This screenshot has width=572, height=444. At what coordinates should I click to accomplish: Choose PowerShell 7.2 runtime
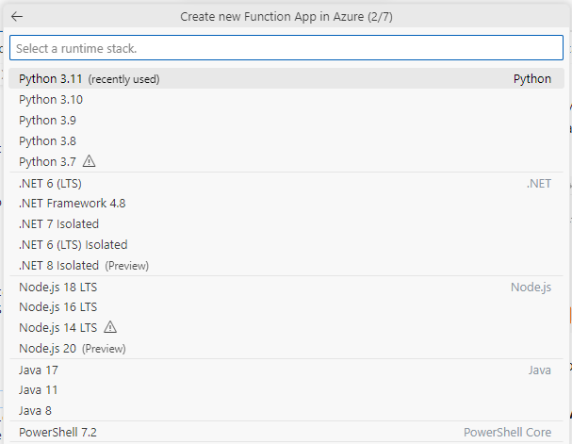pyautogui.click(x=286, y=432)
